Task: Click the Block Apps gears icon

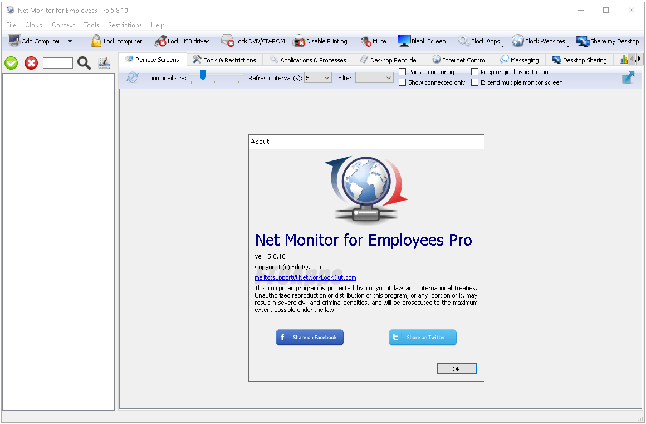Action: (x=463, y=41)
